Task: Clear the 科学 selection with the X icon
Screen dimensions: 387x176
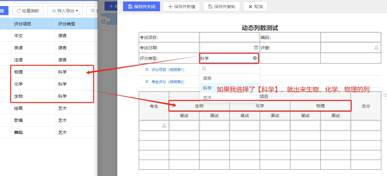Action: point(255,58)
